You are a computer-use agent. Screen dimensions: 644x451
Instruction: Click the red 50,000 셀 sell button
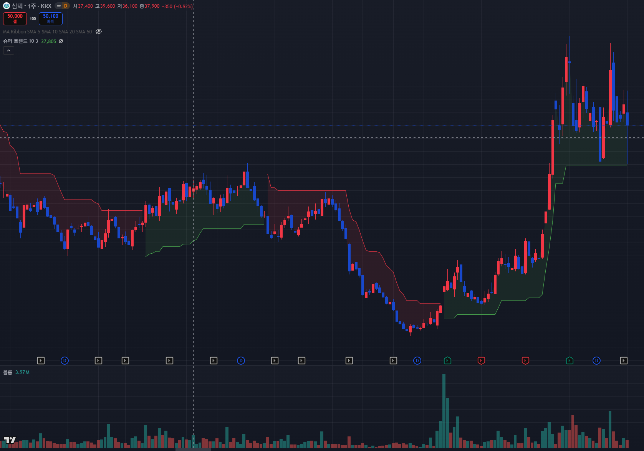pyautogui.click(x=15, y=18)
